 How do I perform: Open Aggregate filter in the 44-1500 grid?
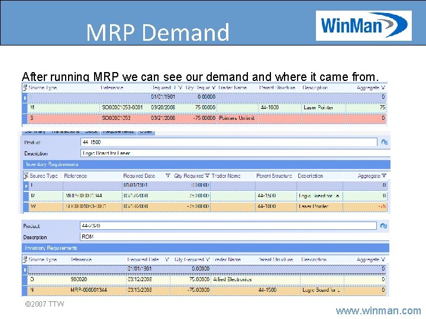point(383,176)
